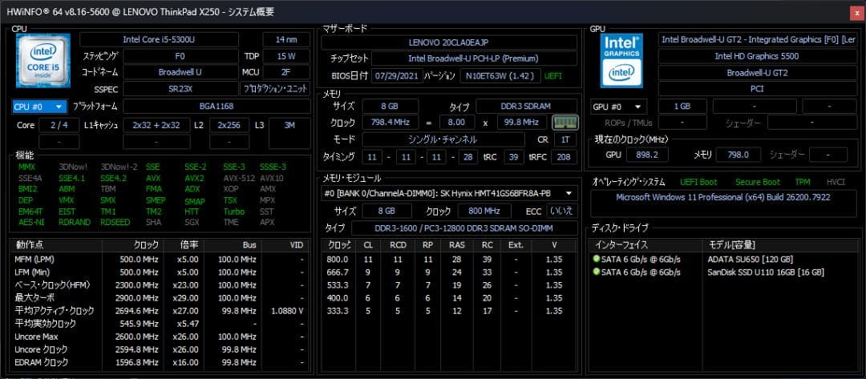
Task: Click the Intel Broadwell-U PCH-LP chipset field
Action: pos(475,58)
